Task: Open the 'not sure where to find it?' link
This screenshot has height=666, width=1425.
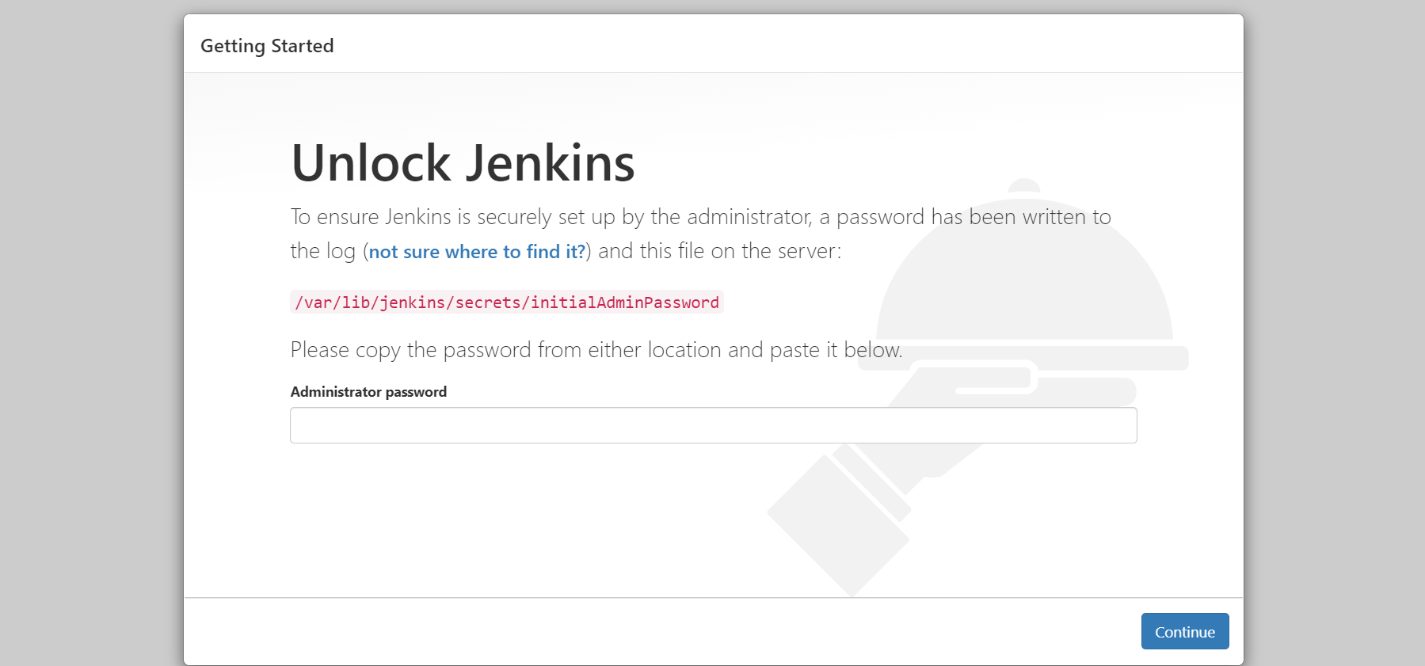Action: (477, 252)
